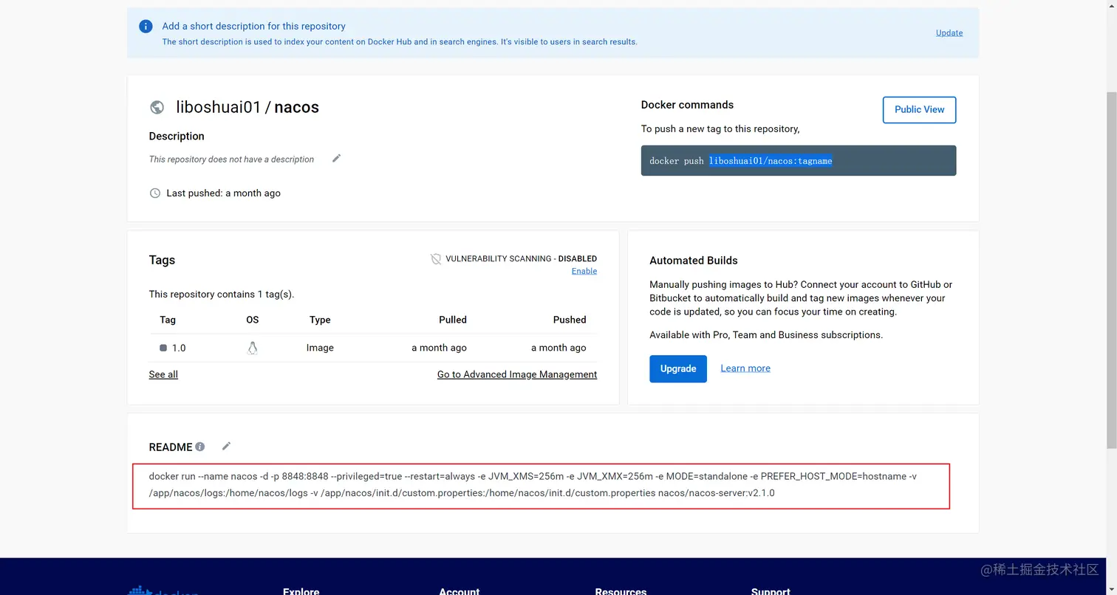Click the OS column header

point(253,320)
